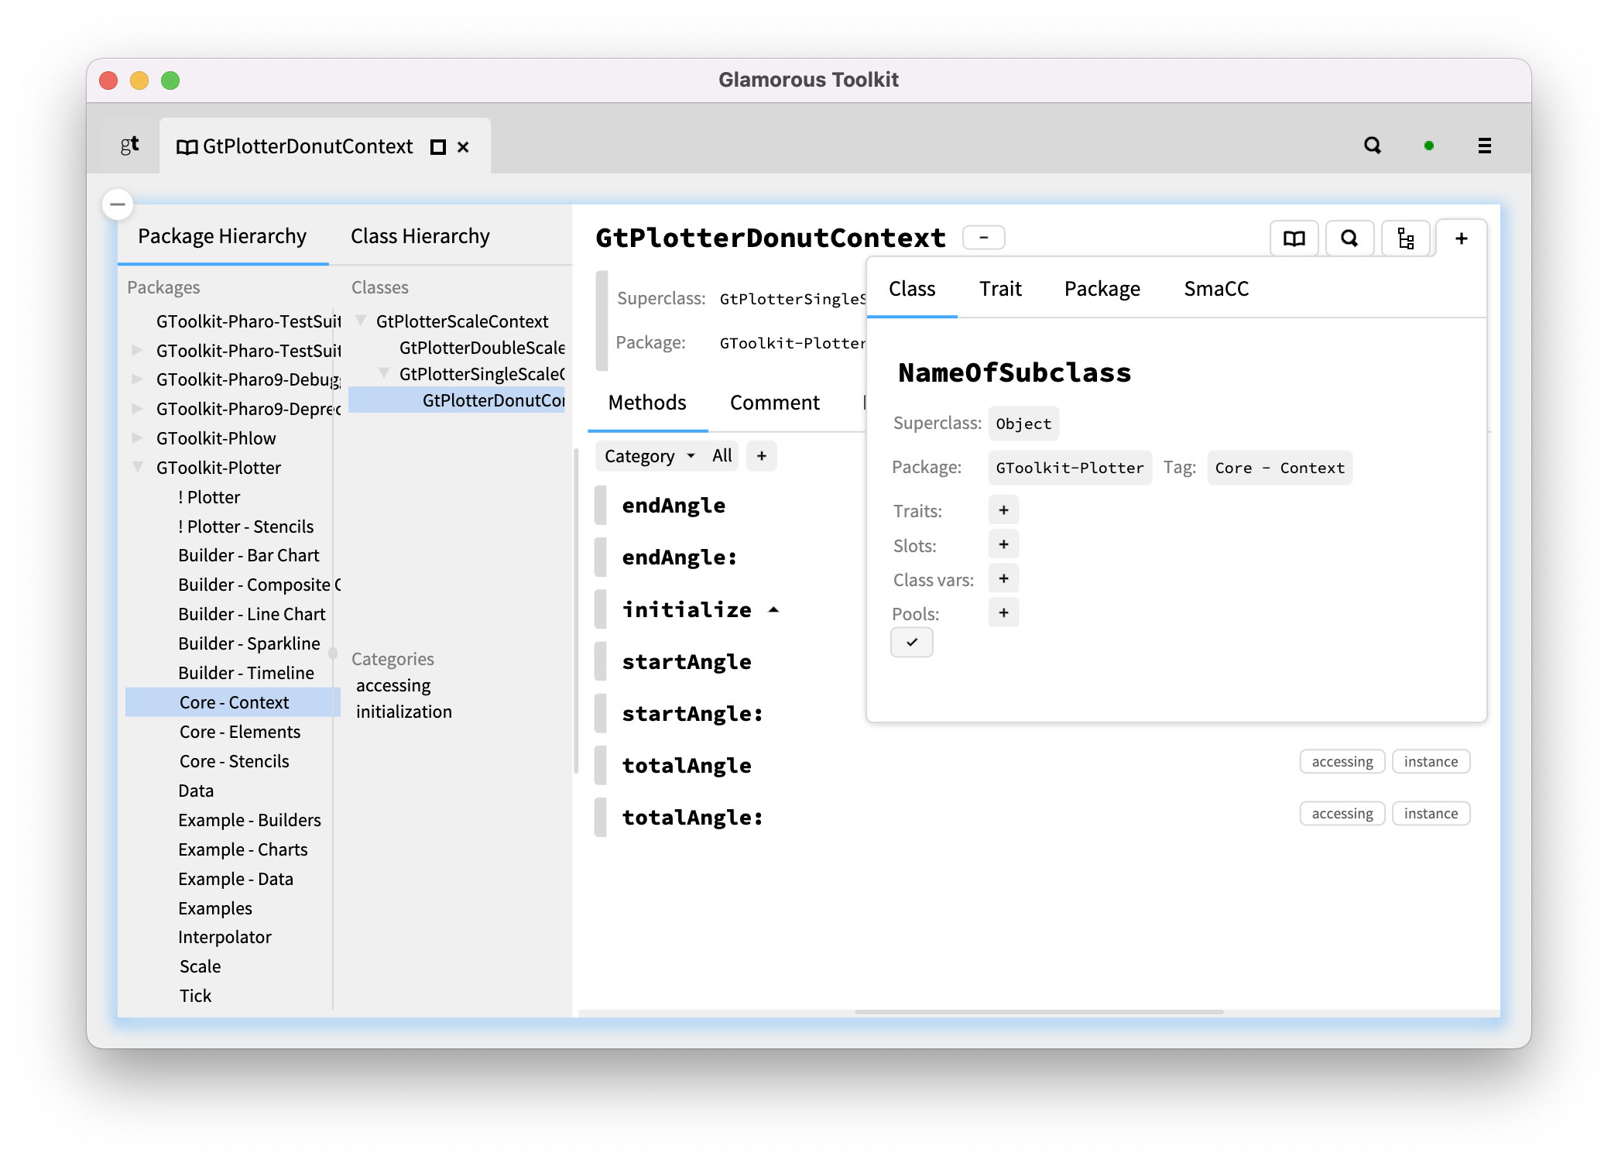Viewport: 1618px width, 1163px height.
Task: Open the Category dropdown in the Methods pane
Action: [x=649, y=455]
